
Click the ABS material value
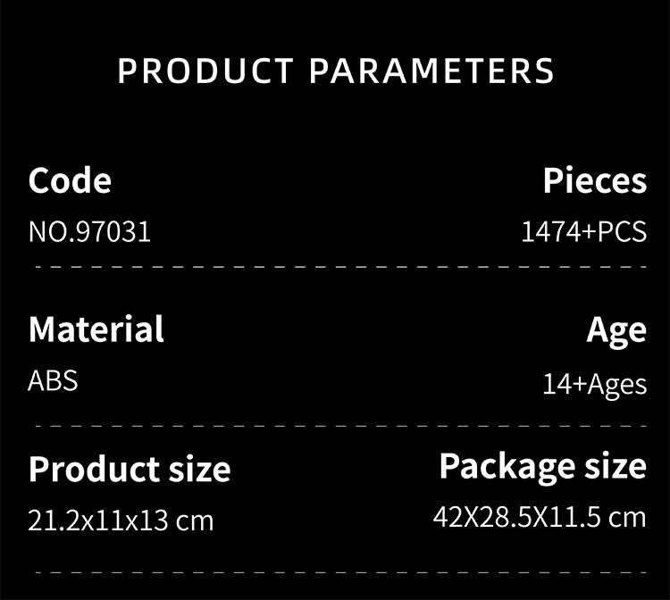(x=54, y=381)
